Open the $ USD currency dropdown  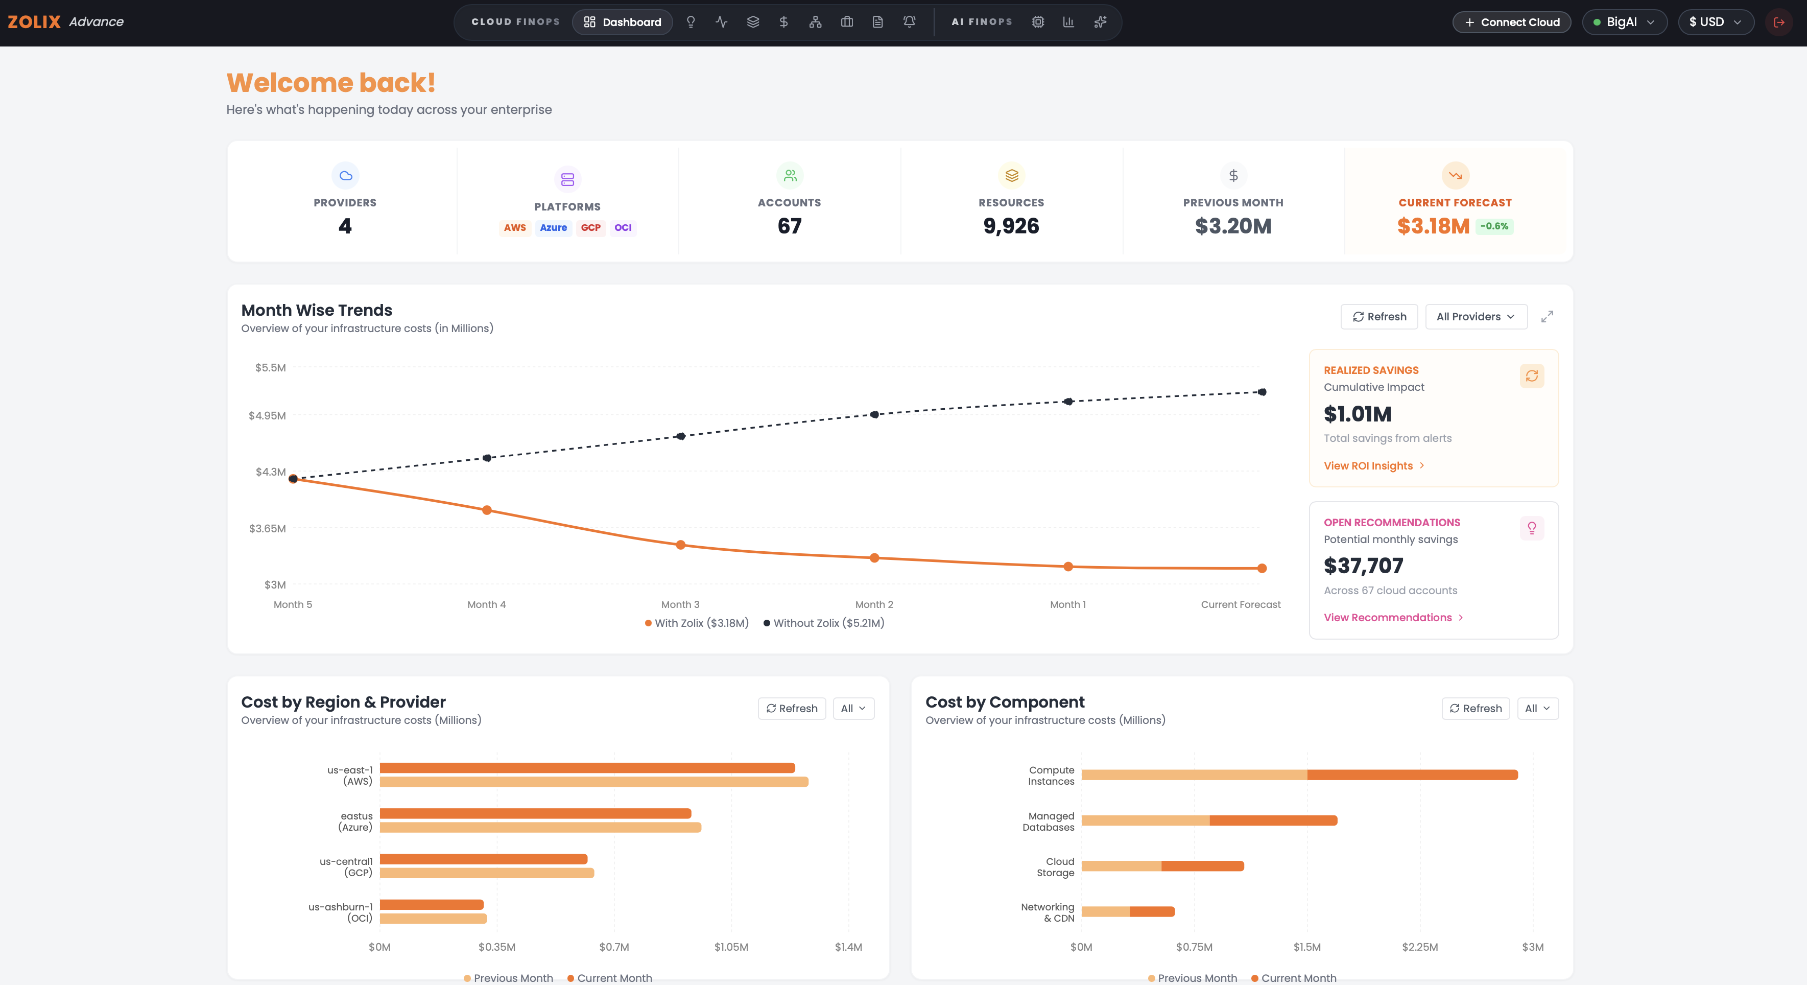coord(1716,22)
